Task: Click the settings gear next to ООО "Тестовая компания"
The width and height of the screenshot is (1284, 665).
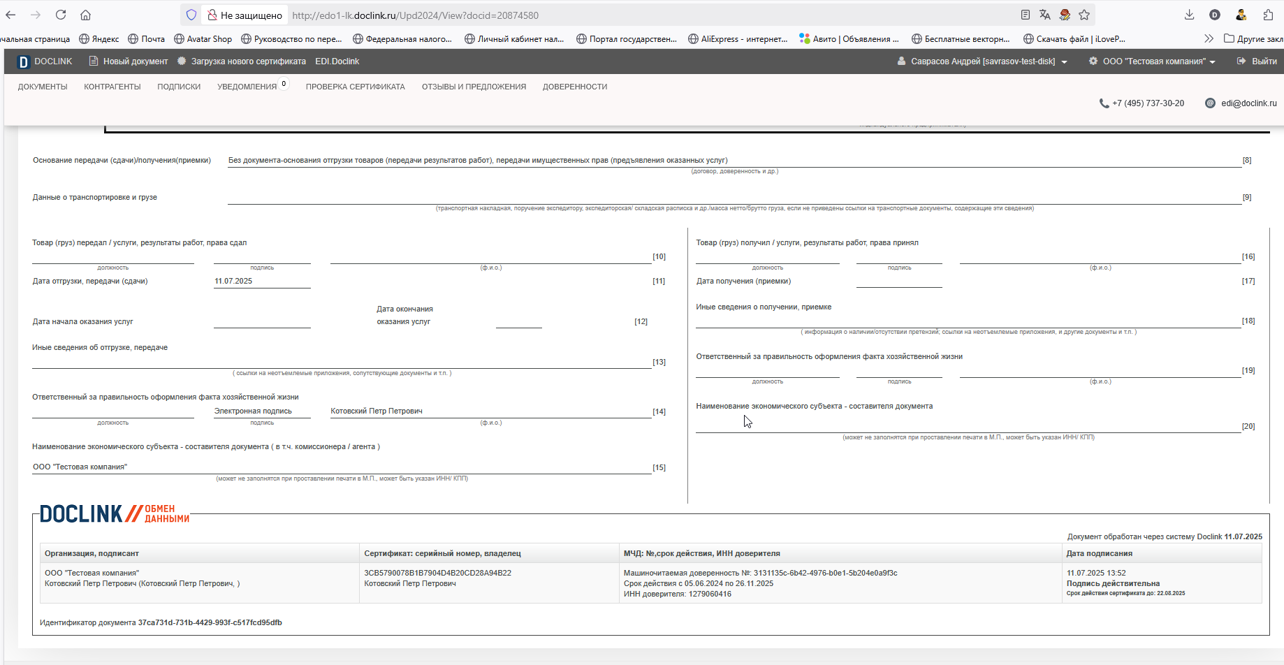Action: [1093, 61]
